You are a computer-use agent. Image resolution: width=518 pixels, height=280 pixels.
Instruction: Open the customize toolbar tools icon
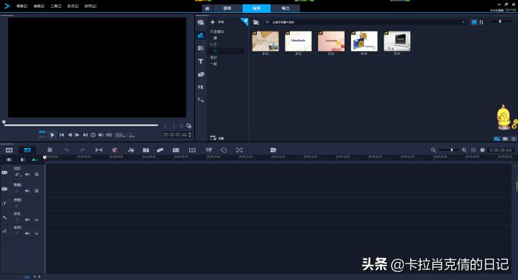[50, 150]
